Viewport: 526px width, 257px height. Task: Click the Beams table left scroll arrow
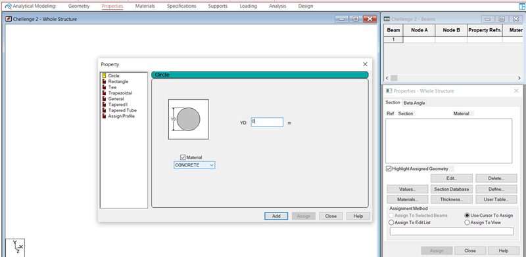pos(387,78)
